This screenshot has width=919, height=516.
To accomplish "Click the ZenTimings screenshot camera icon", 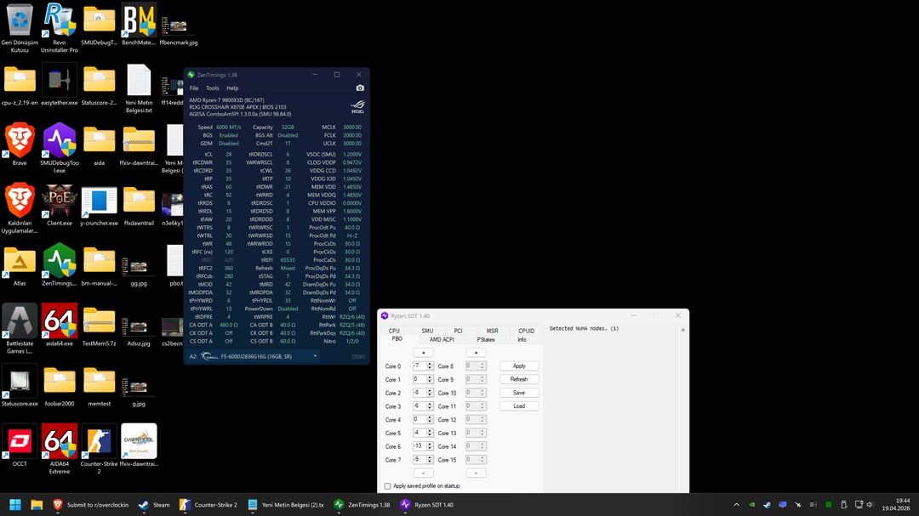I will (360, 88).
